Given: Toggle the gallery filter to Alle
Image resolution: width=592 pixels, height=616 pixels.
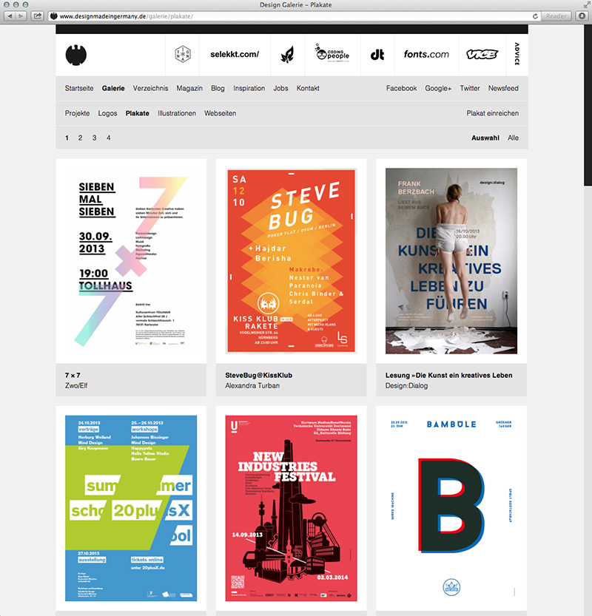Looking at the screenshot, I should coord(513,138).
